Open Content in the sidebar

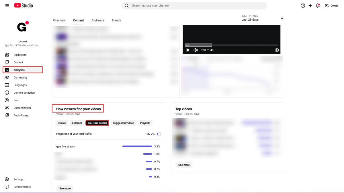coord(23,62)
